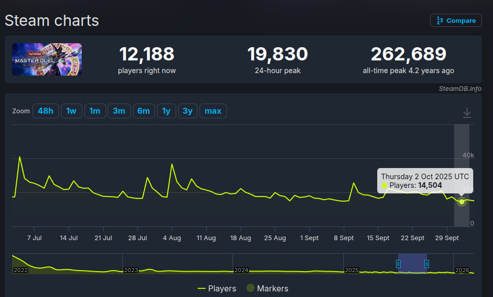Screen dimensions: 493x297
Task: Set zoom to 3m
Action: [x=119, y=111]
